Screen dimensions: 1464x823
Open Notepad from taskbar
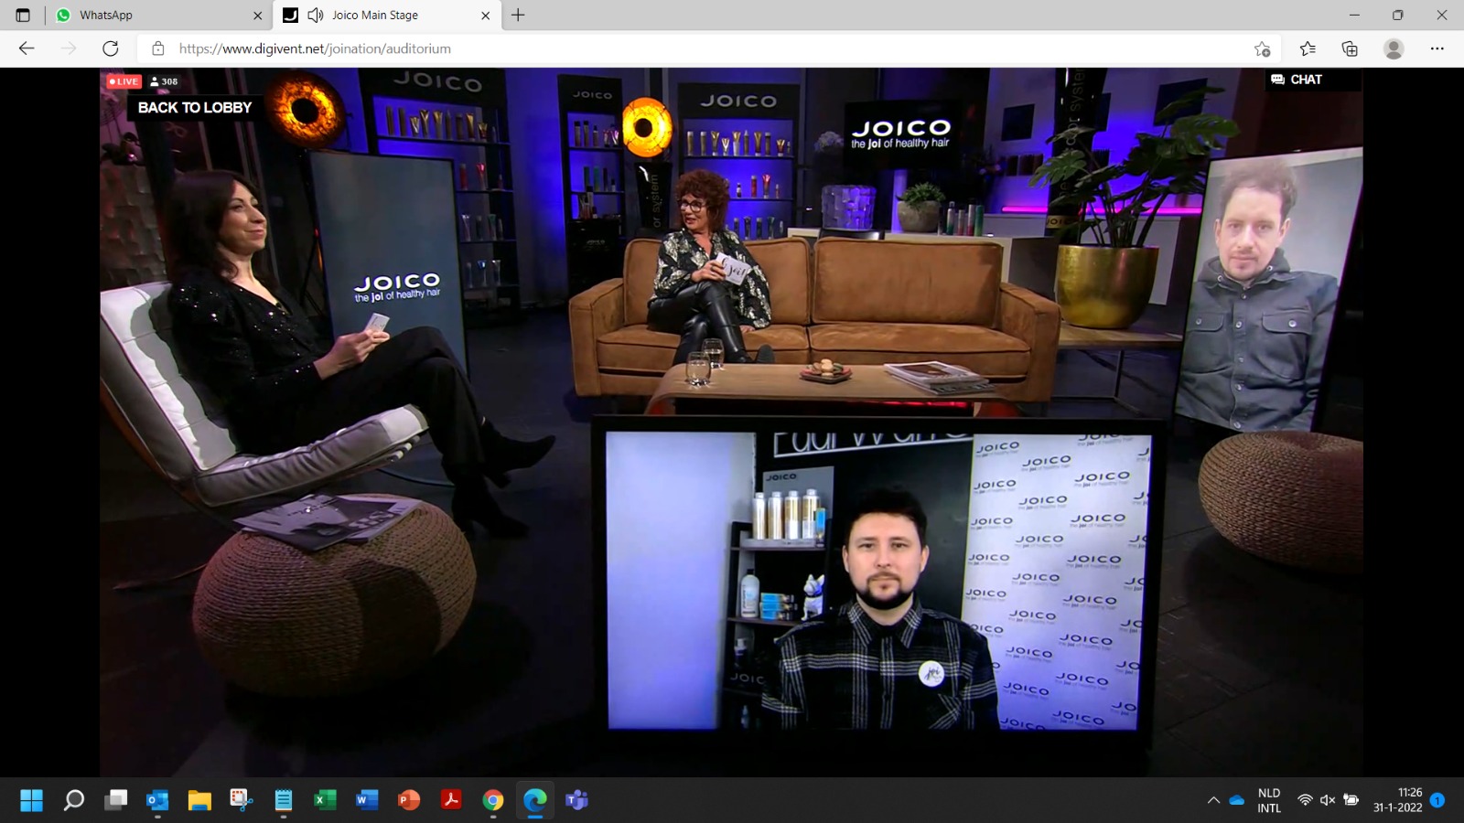(284, 800)
